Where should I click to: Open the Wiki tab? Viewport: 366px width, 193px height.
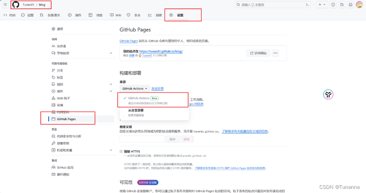point(116,15)
